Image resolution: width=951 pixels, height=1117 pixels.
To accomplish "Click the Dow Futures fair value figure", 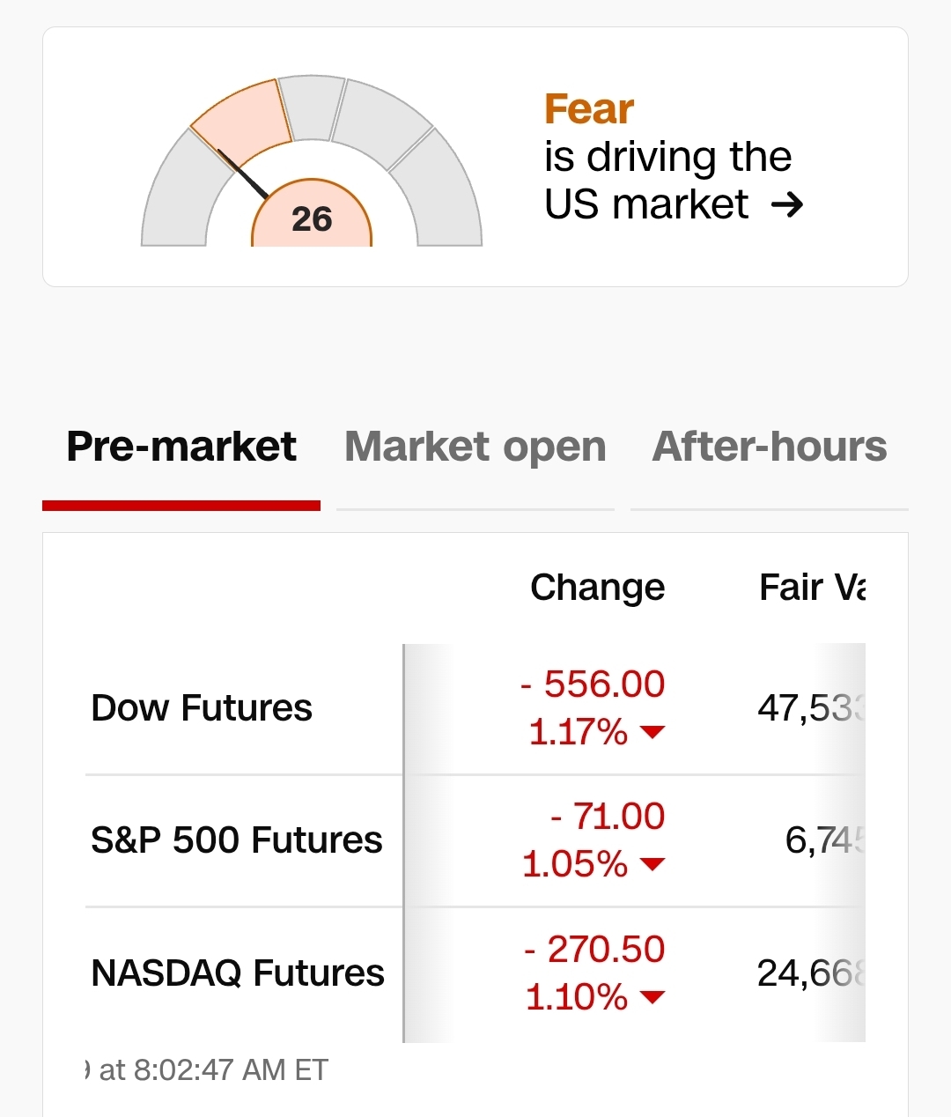I will click(810, 708).
